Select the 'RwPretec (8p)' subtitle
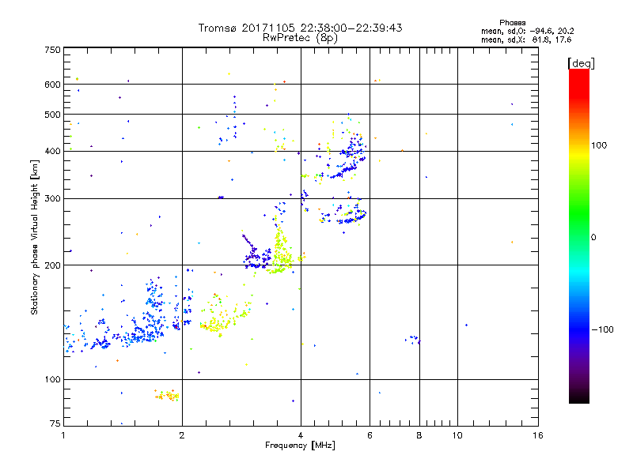 click(x=300, y=38)
